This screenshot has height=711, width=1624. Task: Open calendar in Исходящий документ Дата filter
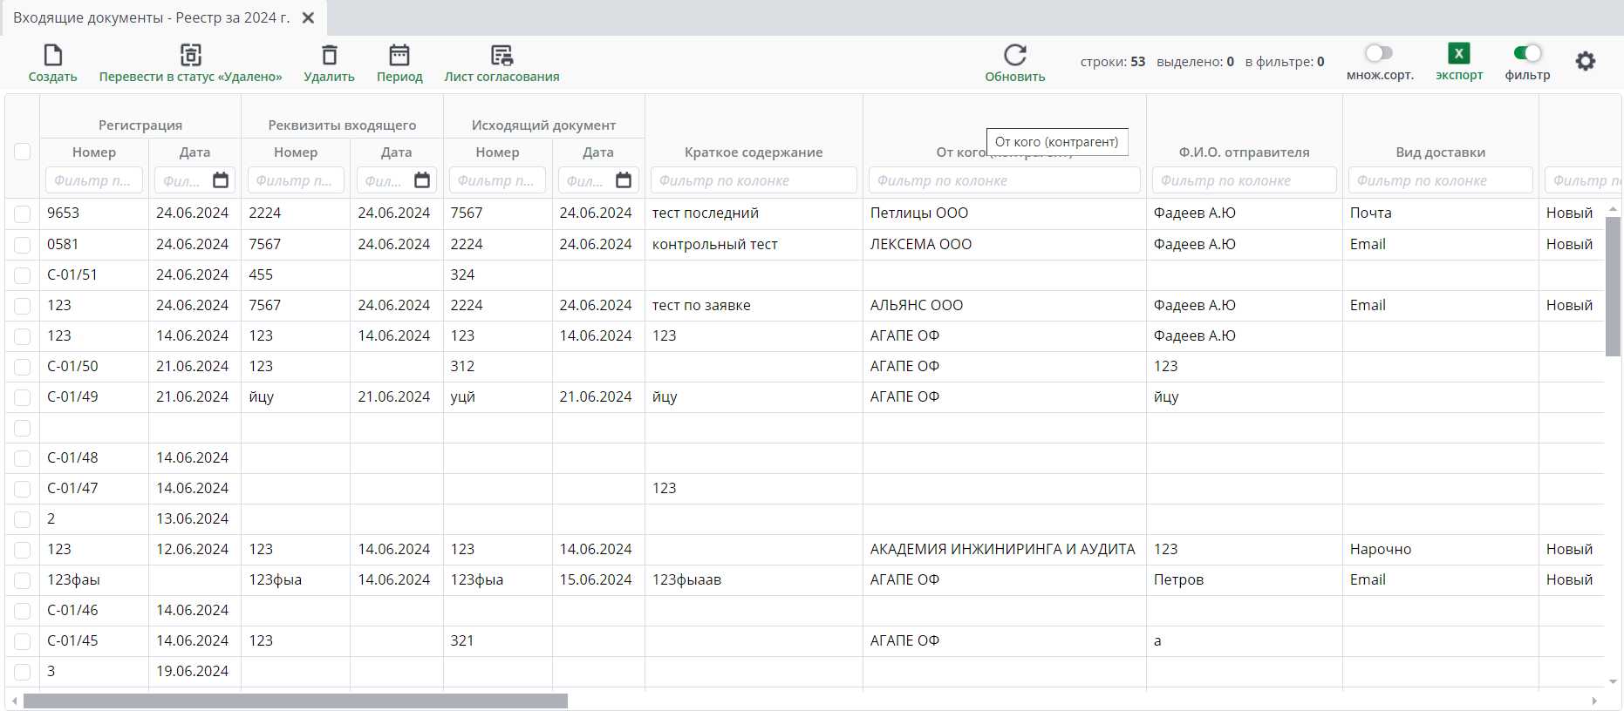624,180
